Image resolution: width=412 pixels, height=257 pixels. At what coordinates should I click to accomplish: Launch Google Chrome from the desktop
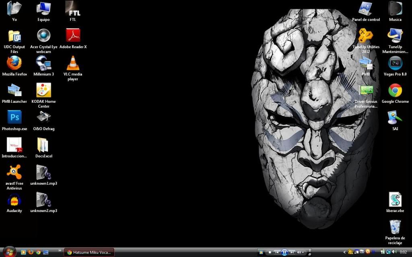tap(395, 93)
